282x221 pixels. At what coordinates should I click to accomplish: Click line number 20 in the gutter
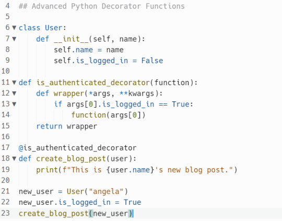tap(5, 180)
